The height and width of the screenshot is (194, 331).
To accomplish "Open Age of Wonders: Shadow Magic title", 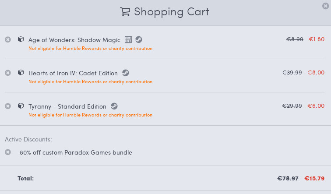I will tap(74, 40).
